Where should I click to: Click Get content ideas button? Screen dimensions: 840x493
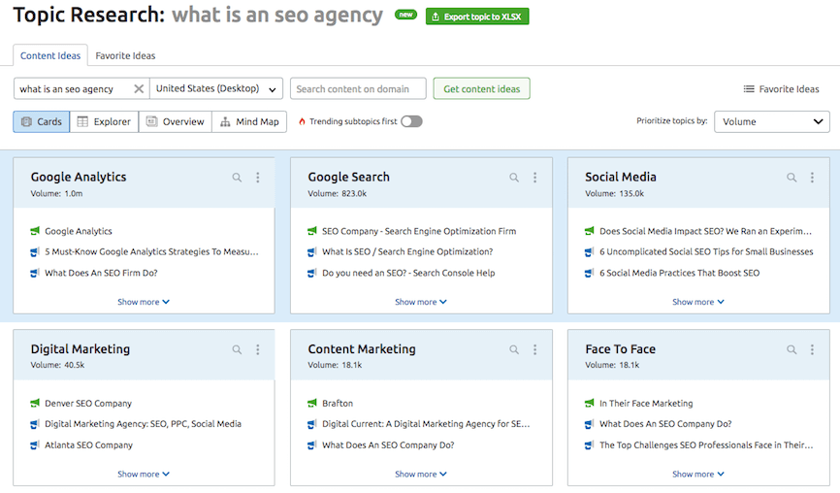click(x=482, y=89)
